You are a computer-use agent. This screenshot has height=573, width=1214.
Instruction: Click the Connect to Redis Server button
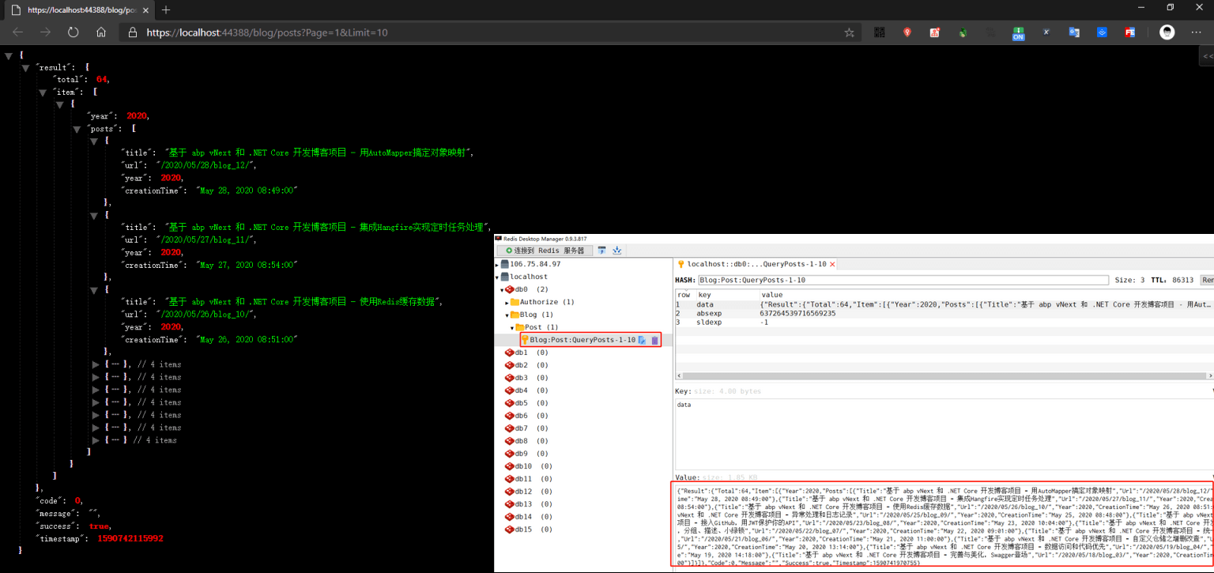point(544,251)
